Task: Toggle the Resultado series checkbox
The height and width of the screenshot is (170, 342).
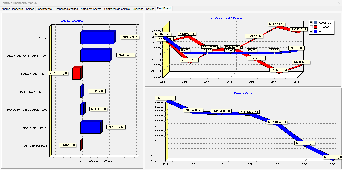Action: 311,23
